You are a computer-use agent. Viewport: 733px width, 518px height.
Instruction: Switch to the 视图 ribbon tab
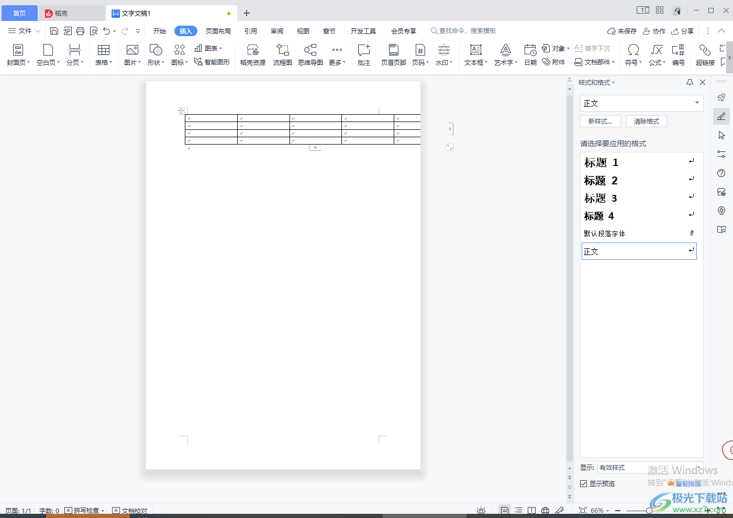pyautogui.click(x=303, y=31)
